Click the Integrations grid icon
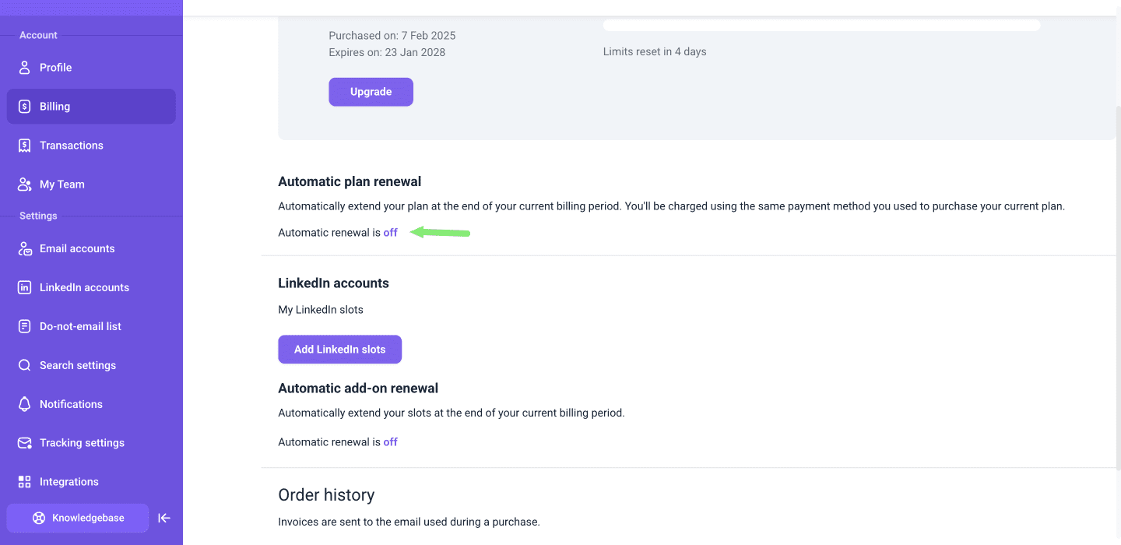The width and height of the screenshot is (1121, 545). (x=24, y=482)
